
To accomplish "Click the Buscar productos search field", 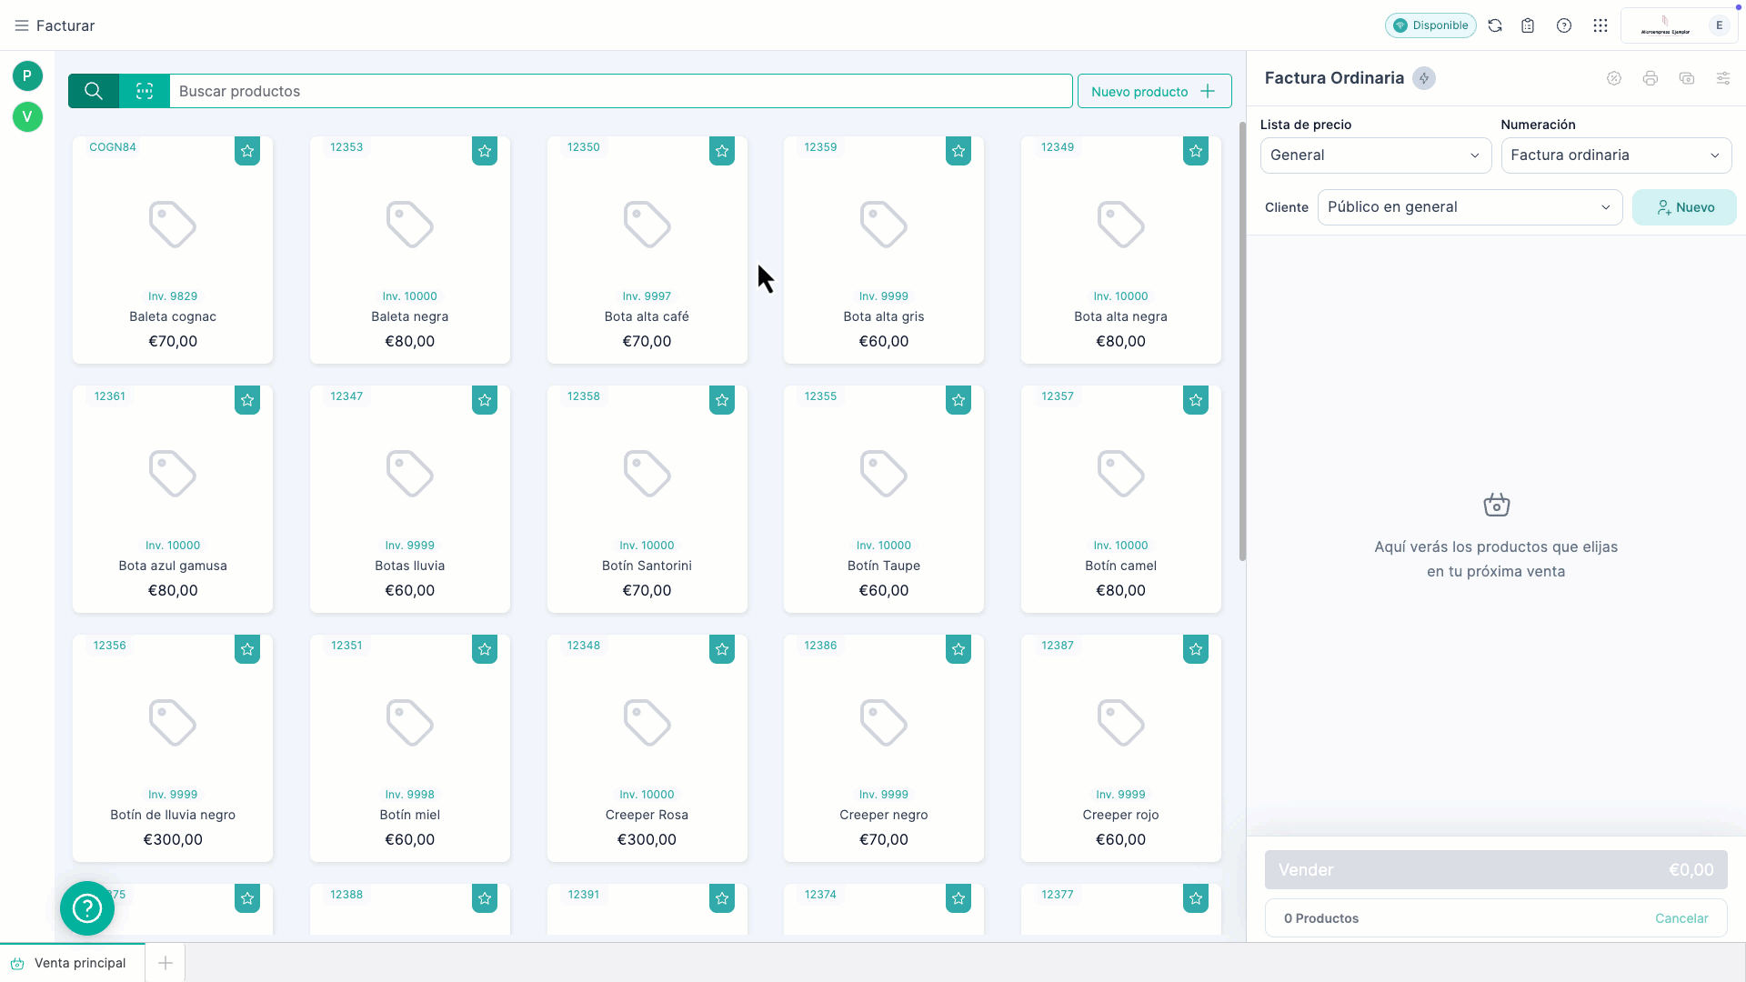I will [618, 91].
